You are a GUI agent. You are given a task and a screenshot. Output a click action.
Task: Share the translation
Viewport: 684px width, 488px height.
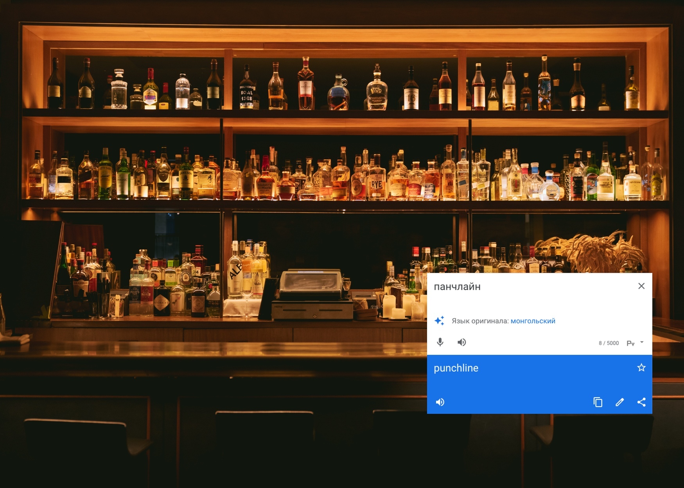pos(641,402)
